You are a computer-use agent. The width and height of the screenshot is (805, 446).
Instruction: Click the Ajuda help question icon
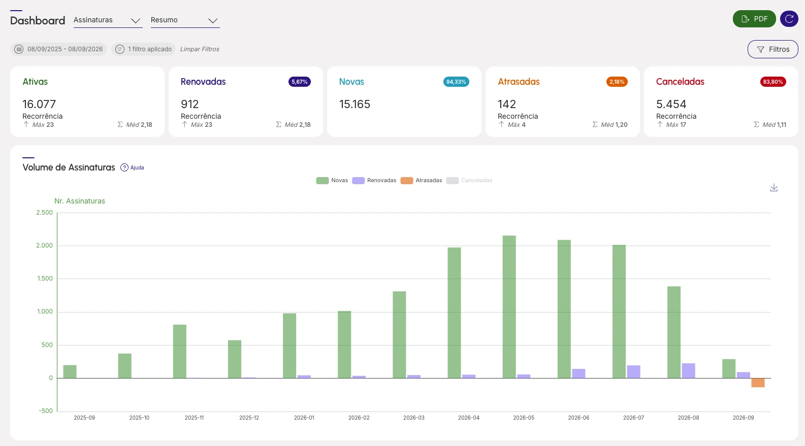coord(124,167)
